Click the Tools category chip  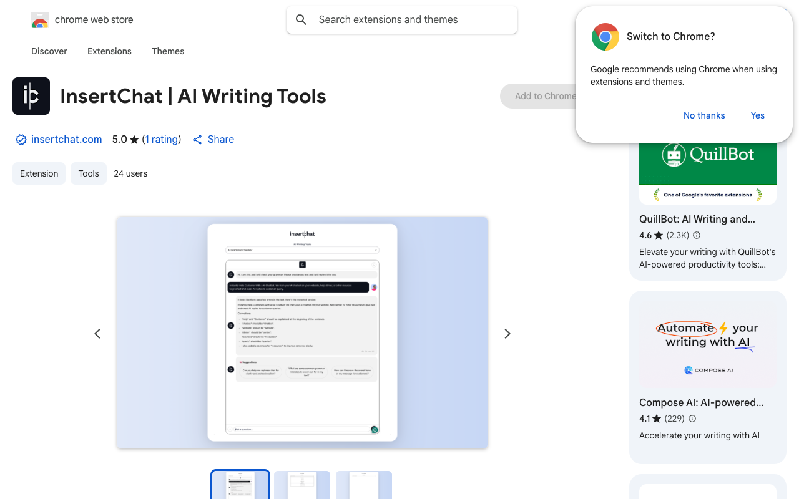(x=89, y=173)
